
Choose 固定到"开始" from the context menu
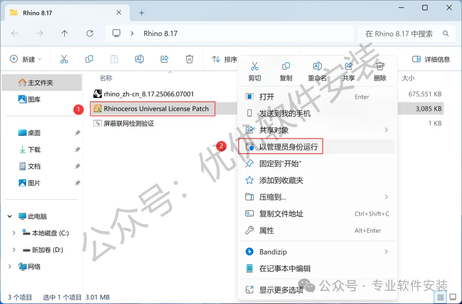tap(317, 164)
